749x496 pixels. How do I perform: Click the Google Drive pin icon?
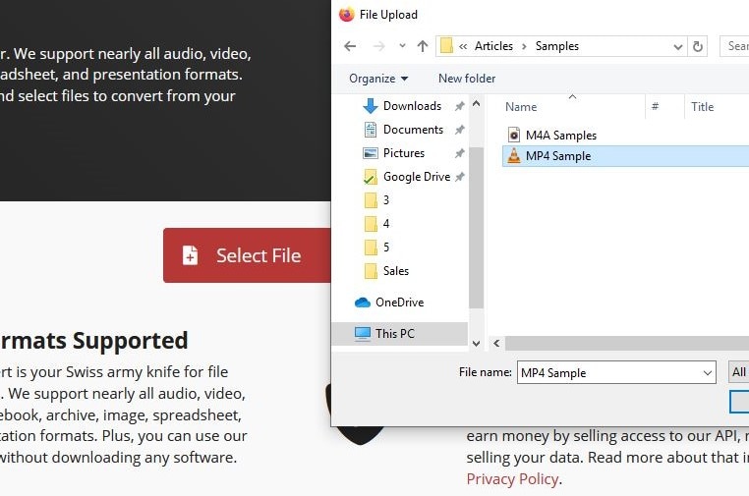pyautogui.click(x=460, y=177)
